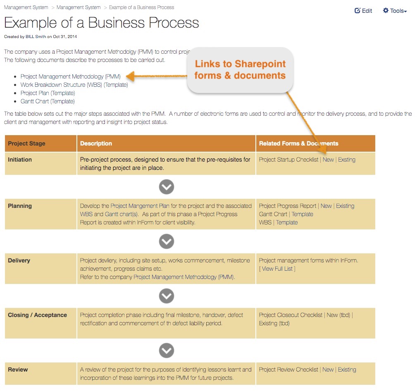
Task: Open Project Management Methodology (PMM) bullet link
Action: [x=71, y=76]
